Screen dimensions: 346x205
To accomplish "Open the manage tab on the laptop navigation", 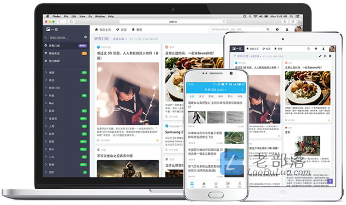I will (x=137, y=30).
